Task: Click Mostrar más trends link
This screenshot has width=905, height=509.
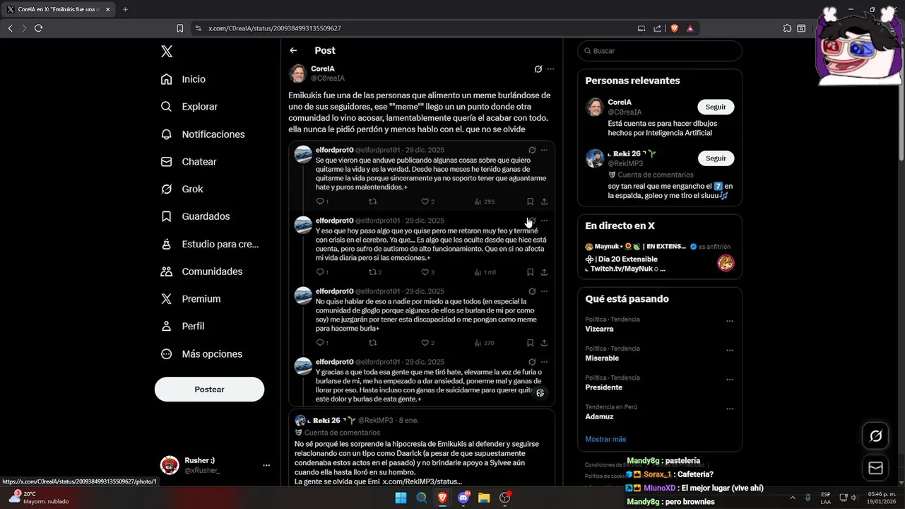Action: pyautogui.click(x=605, y=439)
